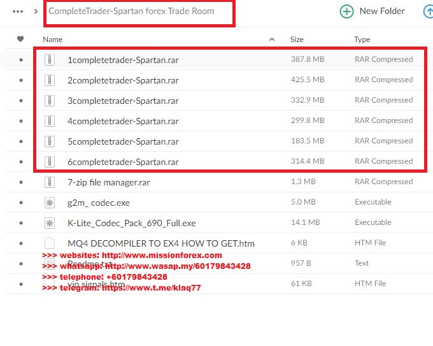Toggle favorite dot for 2completetrader-Spartan.rar
Screen dimensions: 433x346
tap(21, 80)
